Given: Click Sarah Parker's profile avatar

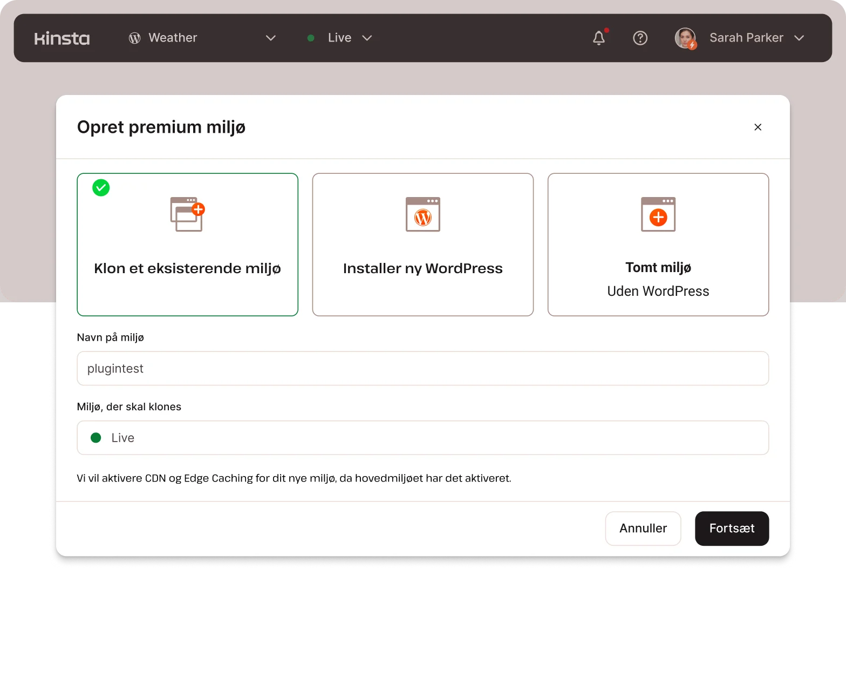Looking at the screenshot, I should tap(685, 38).
